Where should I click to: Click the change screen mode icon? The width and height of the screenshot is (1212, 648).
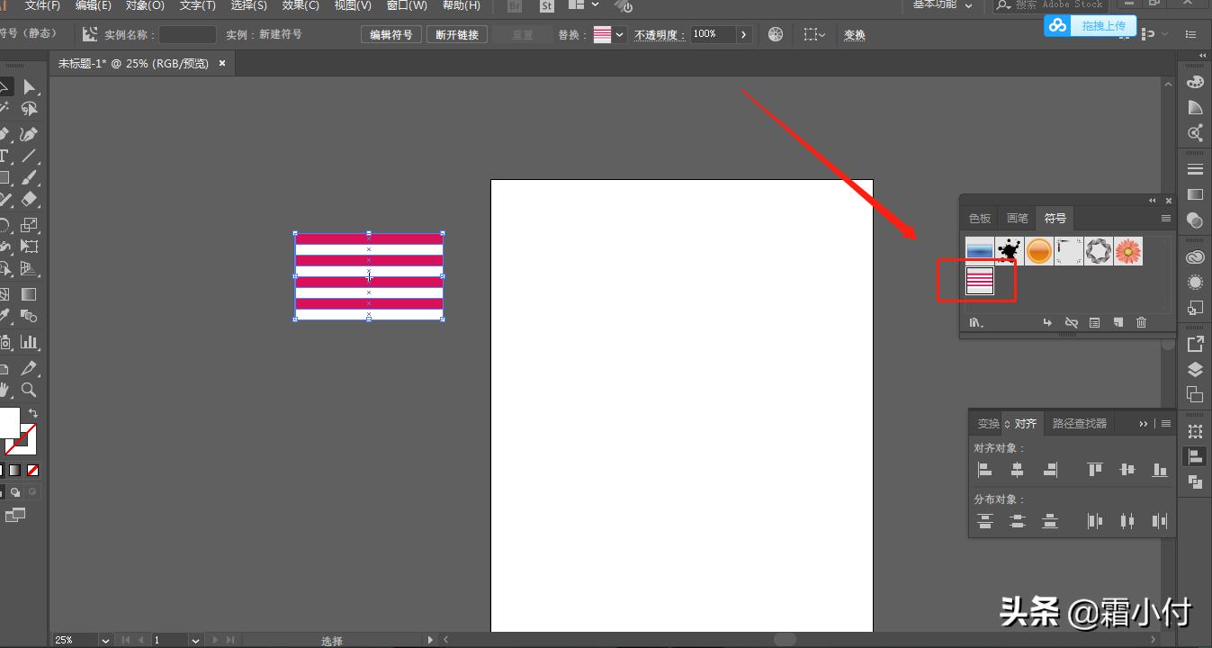coord(15,515)
